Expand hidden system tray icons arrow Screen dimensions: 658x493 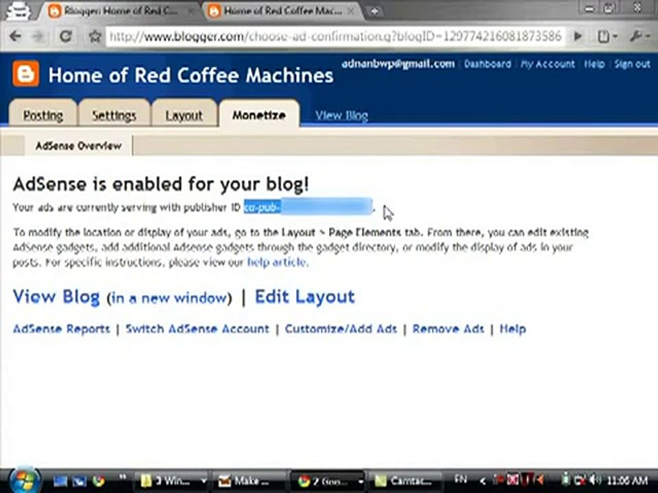pos(482,481)
